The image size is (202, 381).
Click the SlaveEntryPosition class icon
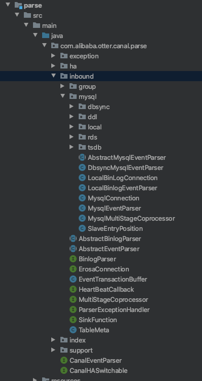[x=82, y=228]
